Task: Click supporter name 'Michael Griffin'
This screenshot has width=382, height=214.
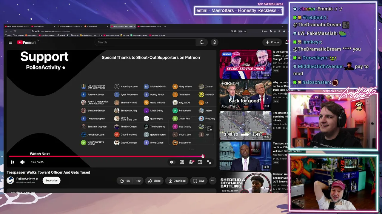Action: [158, 86]
